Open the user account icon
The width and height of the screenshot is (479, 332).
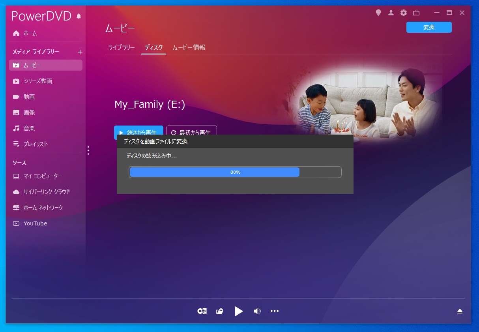click(391, 13)
